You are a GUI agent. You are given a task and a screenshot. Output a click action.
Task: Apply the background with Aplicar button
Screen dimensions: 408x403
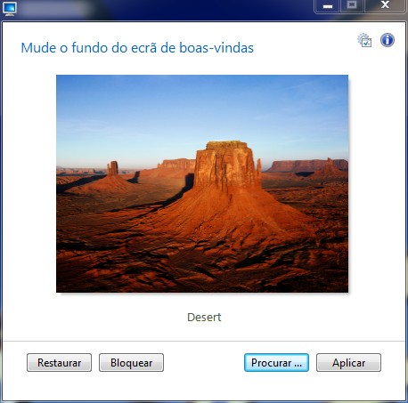[x=348, y=362]
